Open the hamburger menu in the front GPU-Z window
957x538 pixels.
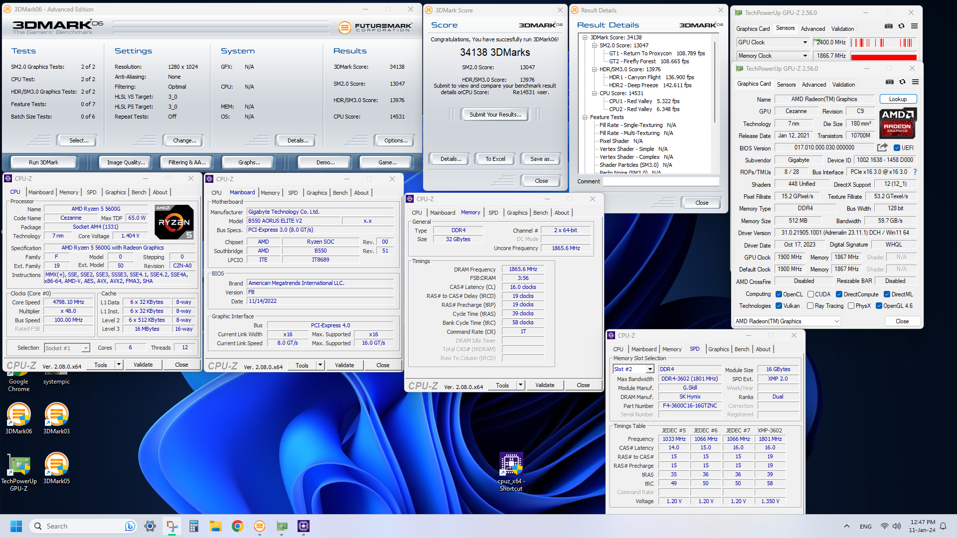[915, 82]
